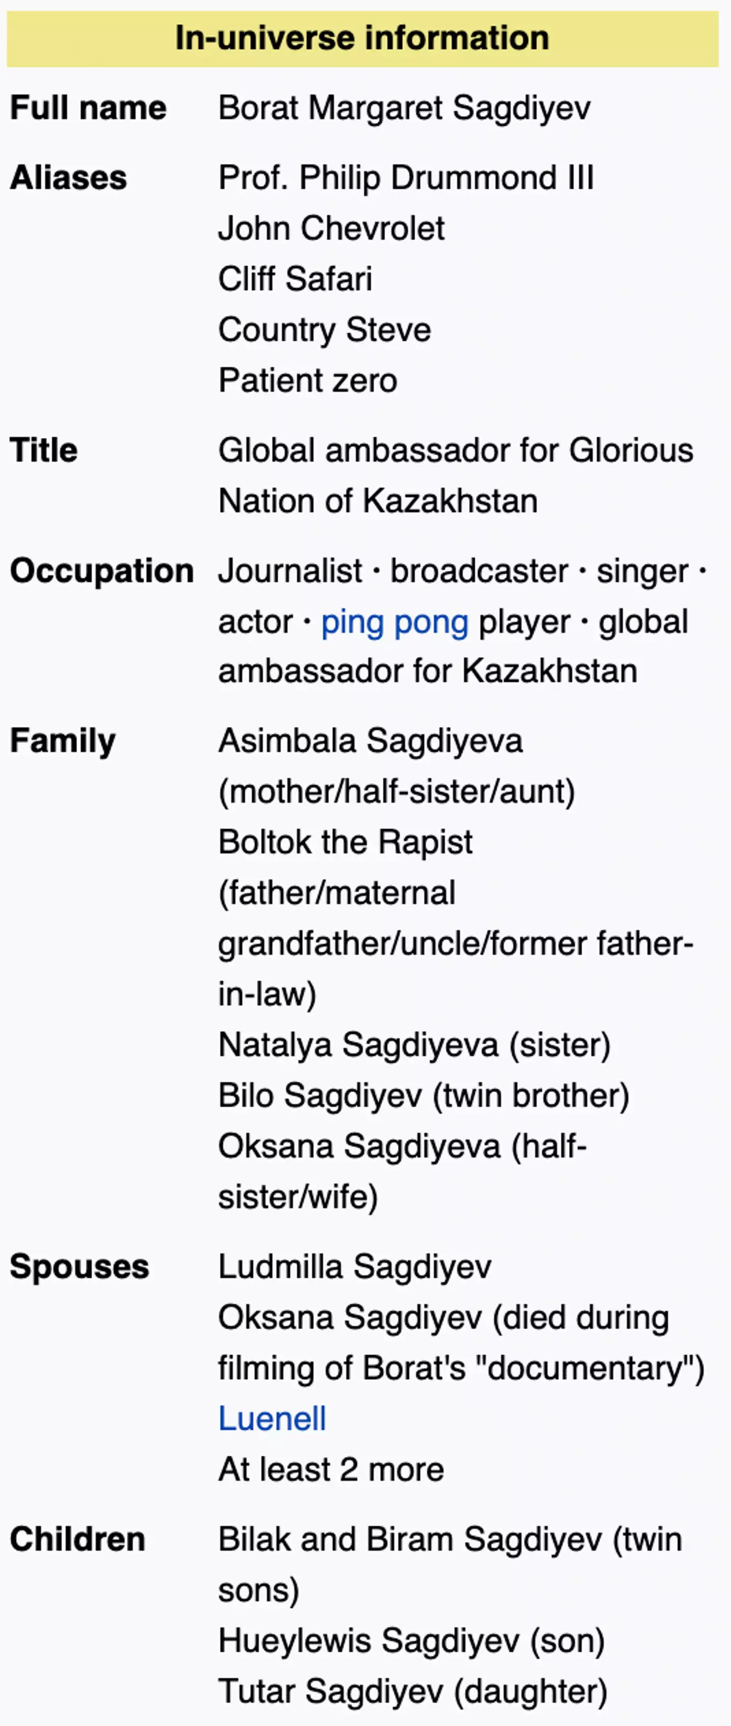The image size is (731, 1726).
Task: Click the Aliases row label
Action: click(x=69, y=178)
